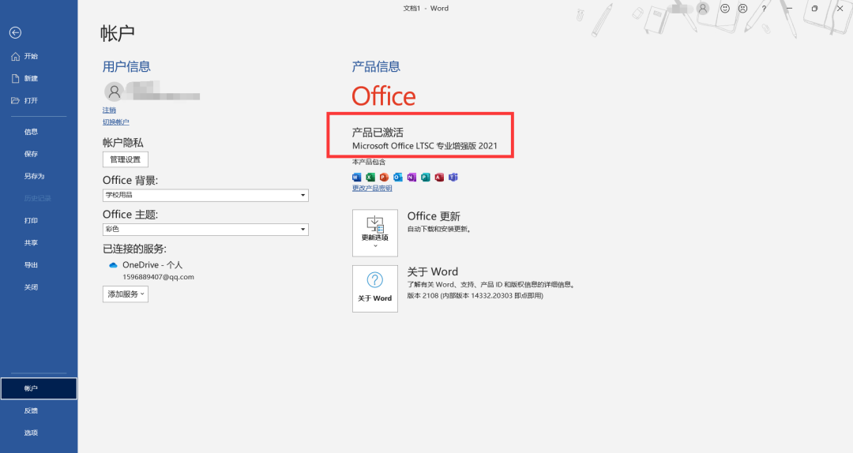This screenshot has height=453, width=853.
Task: Click the question mark icon on 关于 Word
Action: (x=375, y=280)
